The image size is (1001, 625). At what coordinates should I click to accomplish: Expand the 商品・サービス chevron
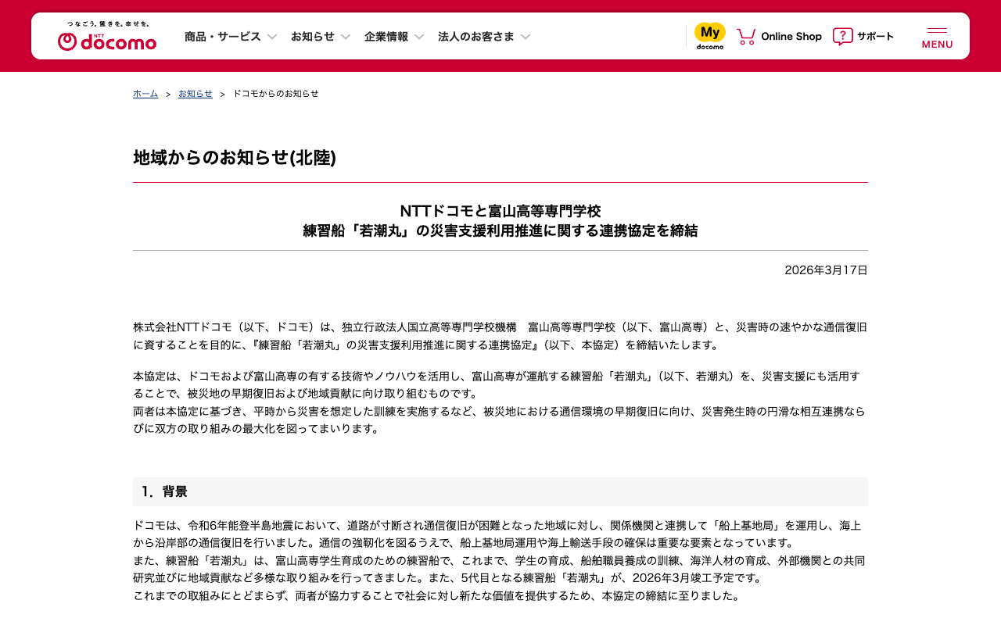point(272,37)
